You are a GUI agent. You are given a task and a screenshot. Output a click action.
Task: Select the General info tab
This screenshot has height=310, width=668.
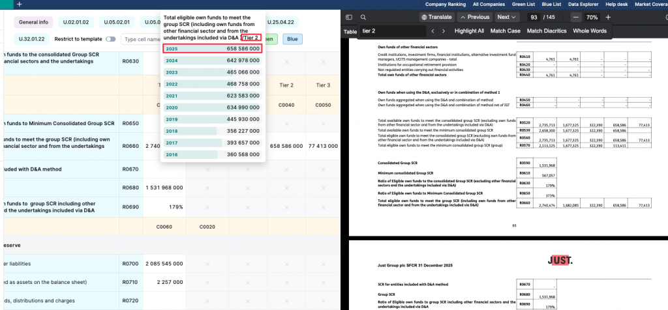click(x=33, y=22)
